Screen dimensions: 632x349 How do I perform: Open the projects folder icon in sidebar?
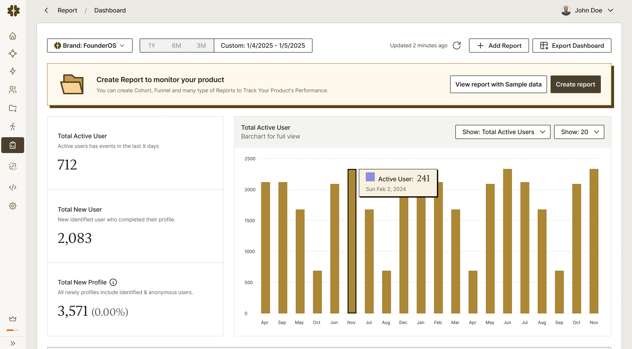point(13,108)
